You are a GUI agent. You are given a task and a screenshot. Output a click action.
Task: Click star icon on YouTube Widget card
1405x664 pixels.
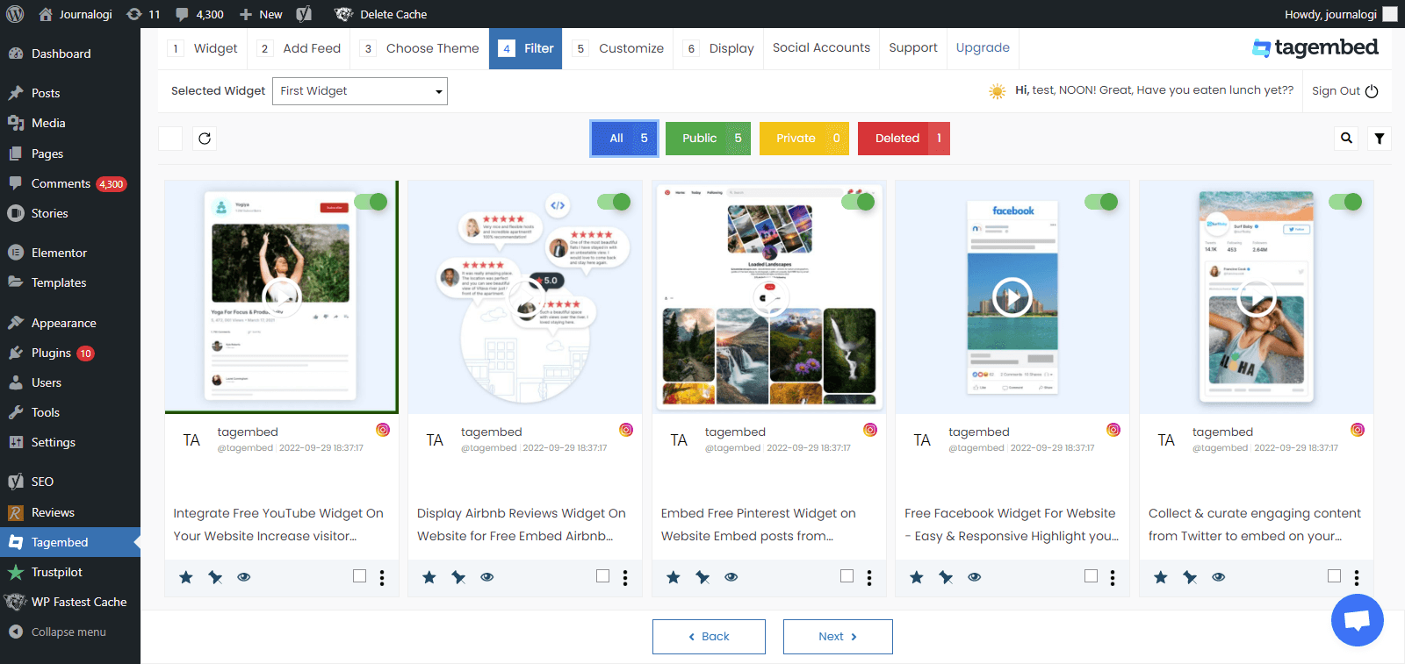point(186,577)
